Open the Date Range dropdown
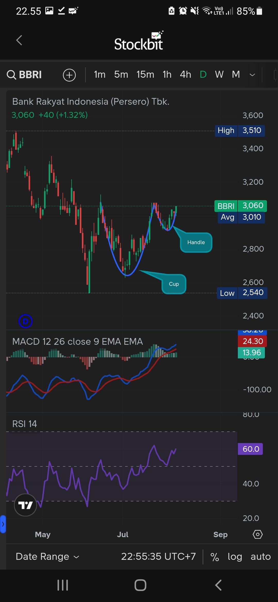 click(47, 556)
